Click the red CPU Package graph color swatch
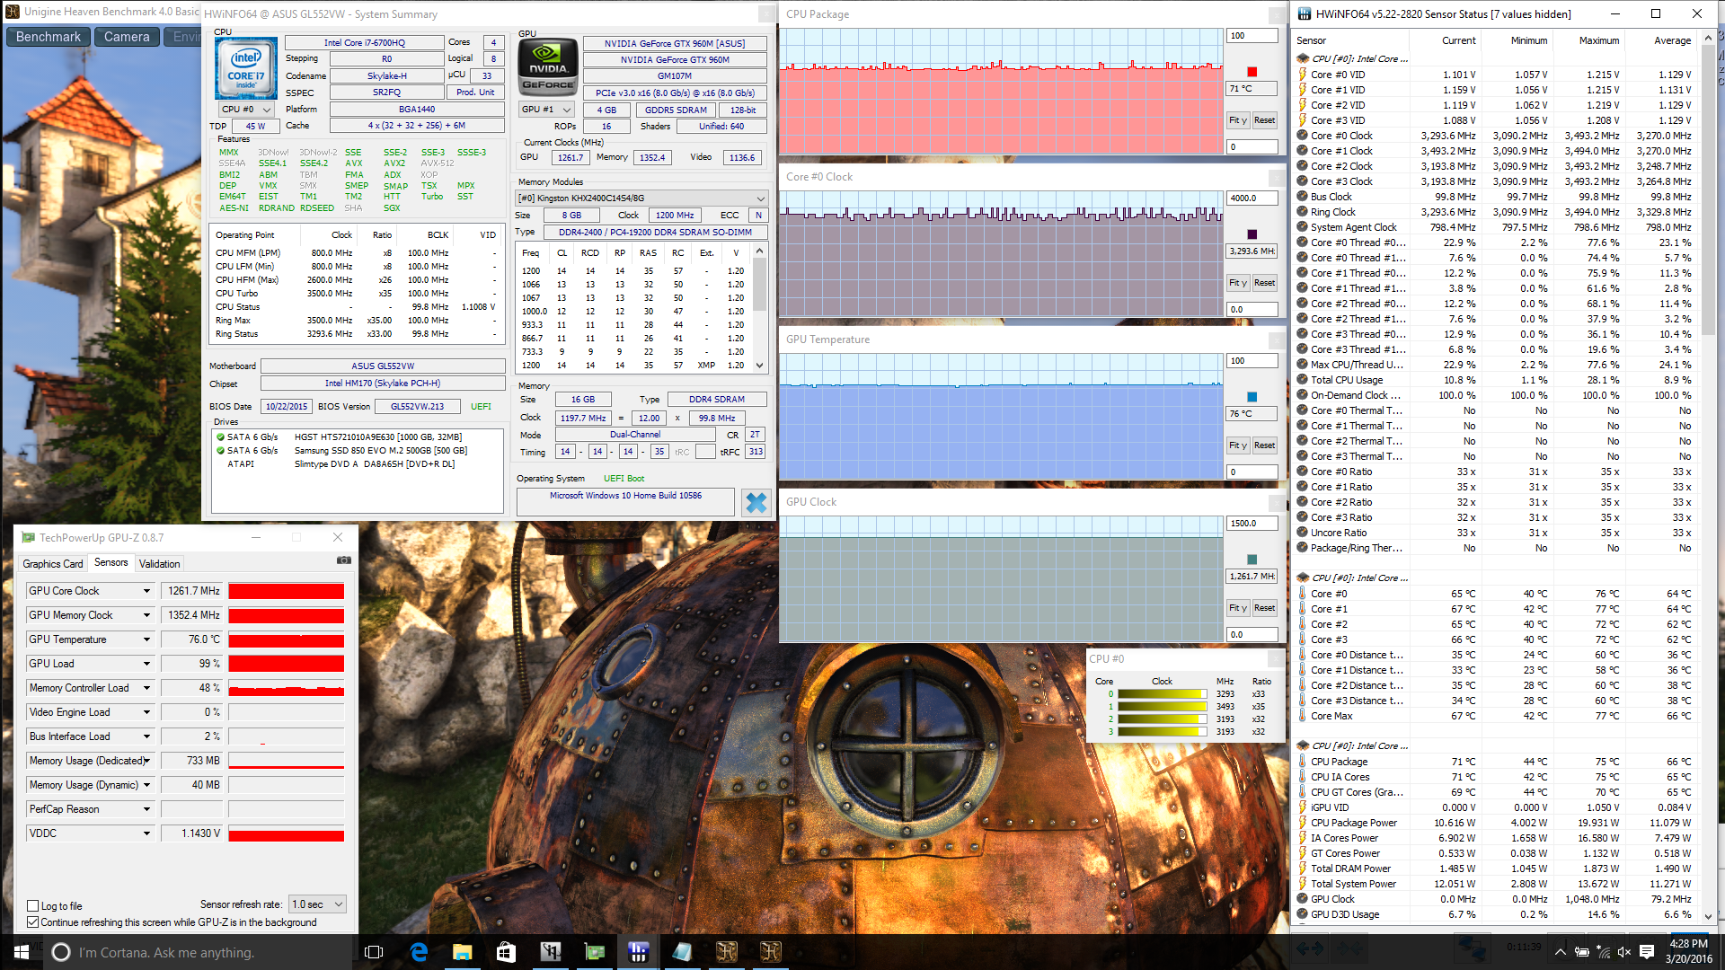 point(1252,72)
